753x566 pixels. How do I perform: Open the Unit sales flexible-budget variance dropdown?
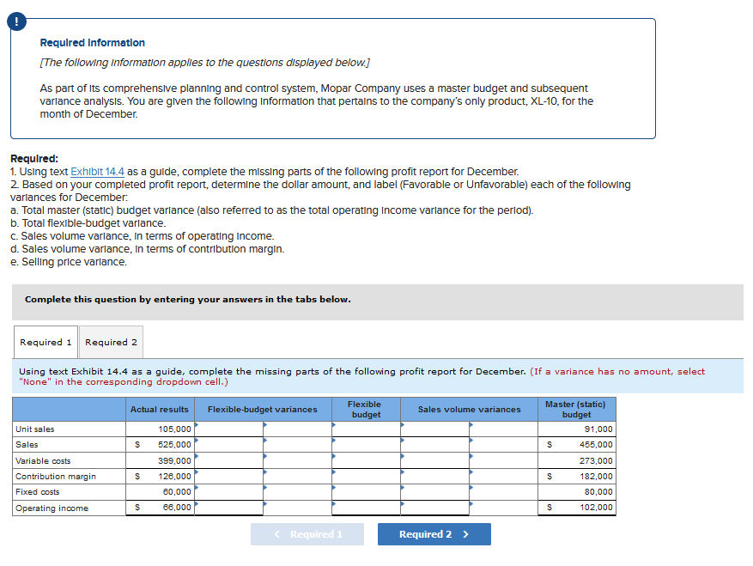[x=296, y=429]
